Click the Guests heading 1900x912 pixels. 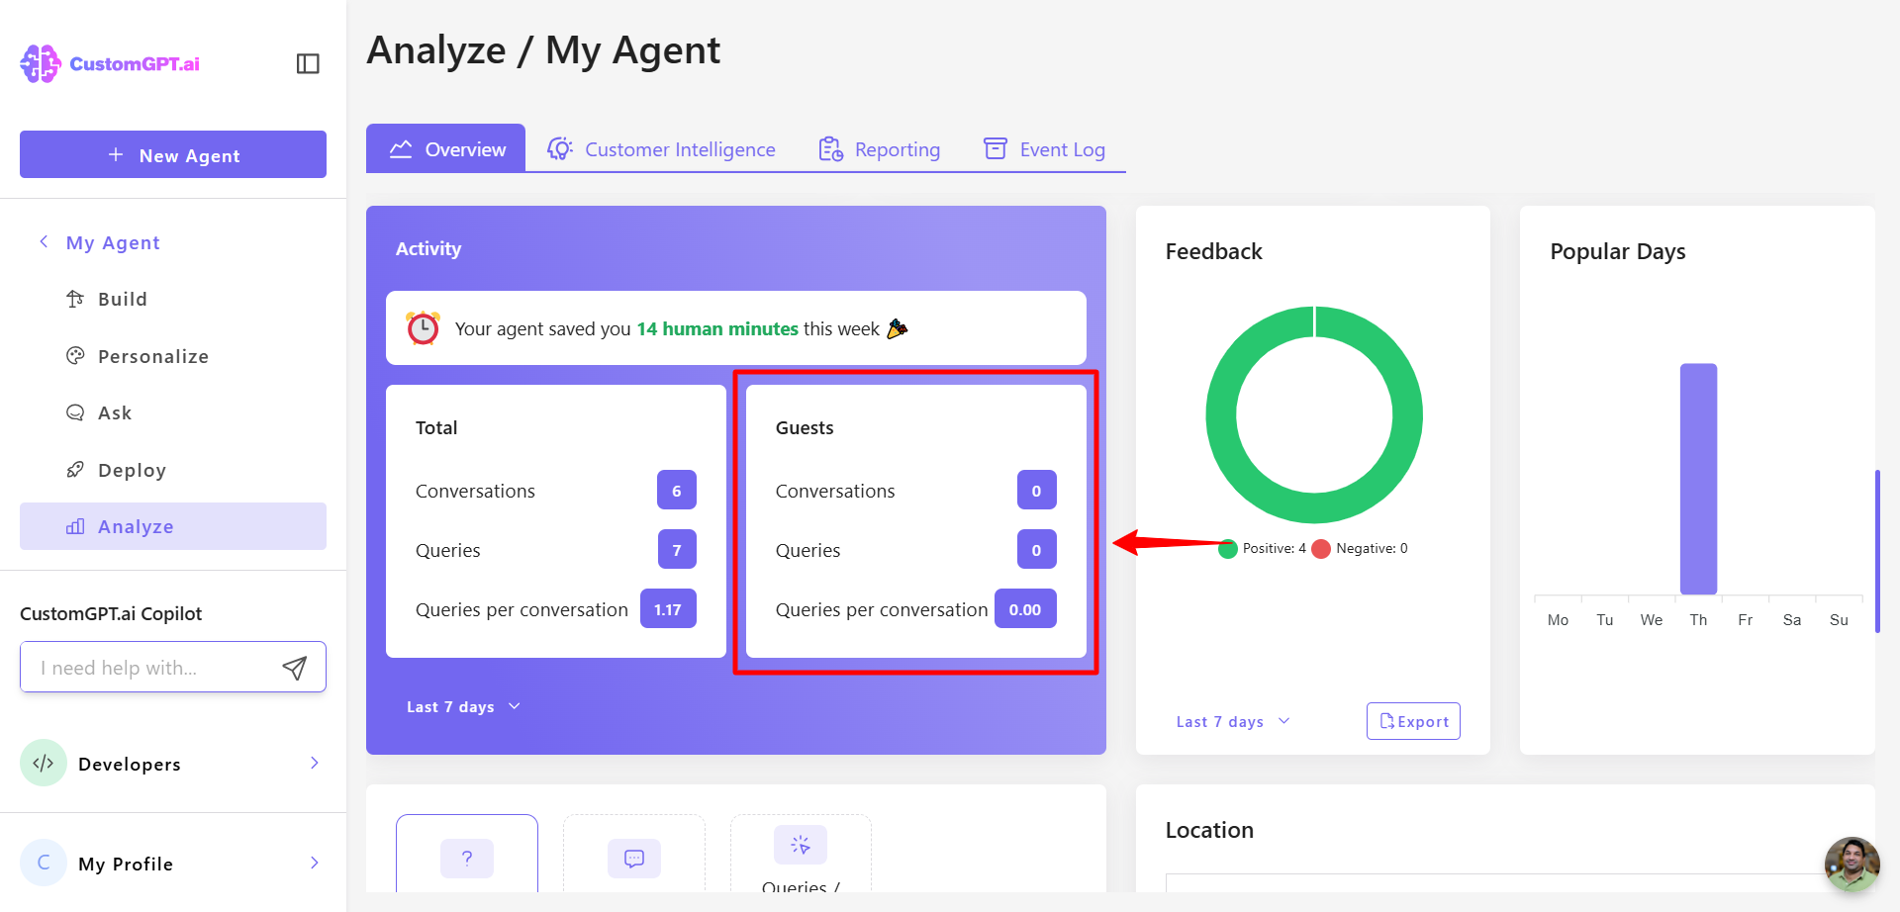[x=805, y=427]
